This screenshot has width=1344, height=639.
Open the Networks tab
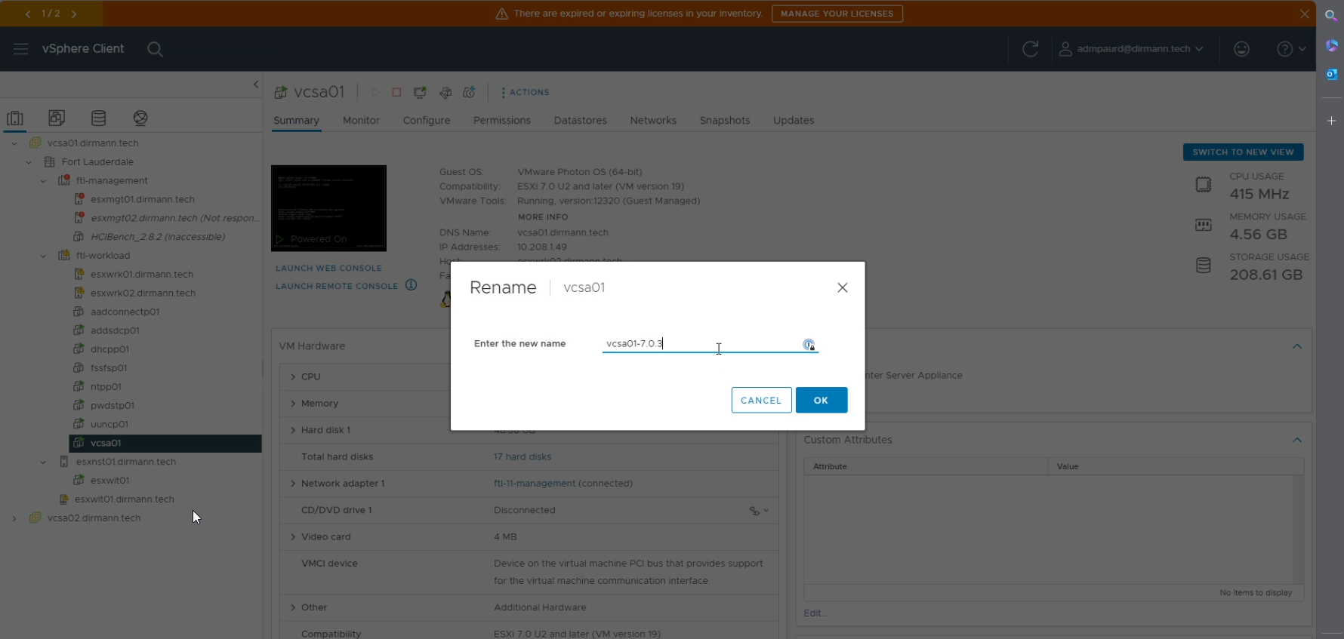[653, 121]
